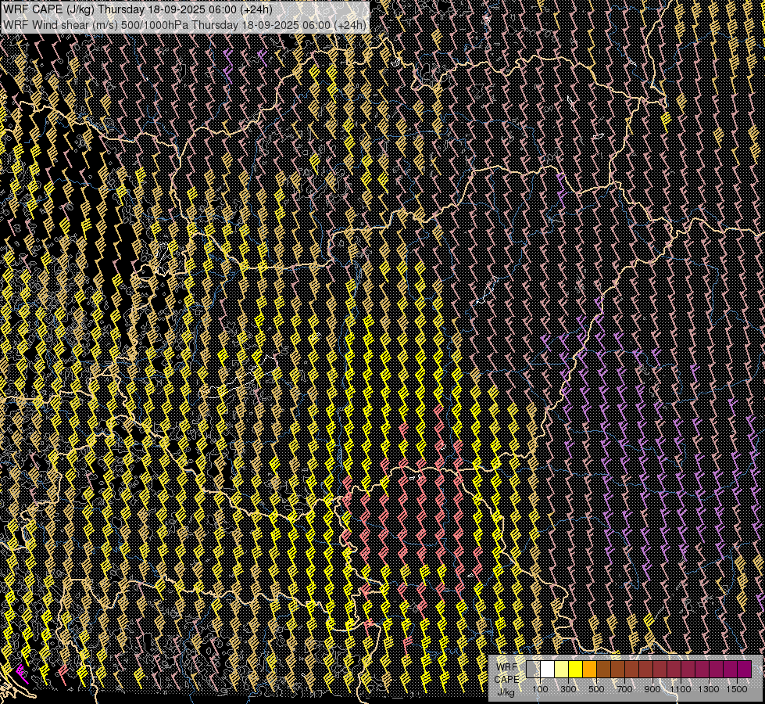Select the 1100 label on legend
Screen dimensions: 765x704
pos(681,689)
